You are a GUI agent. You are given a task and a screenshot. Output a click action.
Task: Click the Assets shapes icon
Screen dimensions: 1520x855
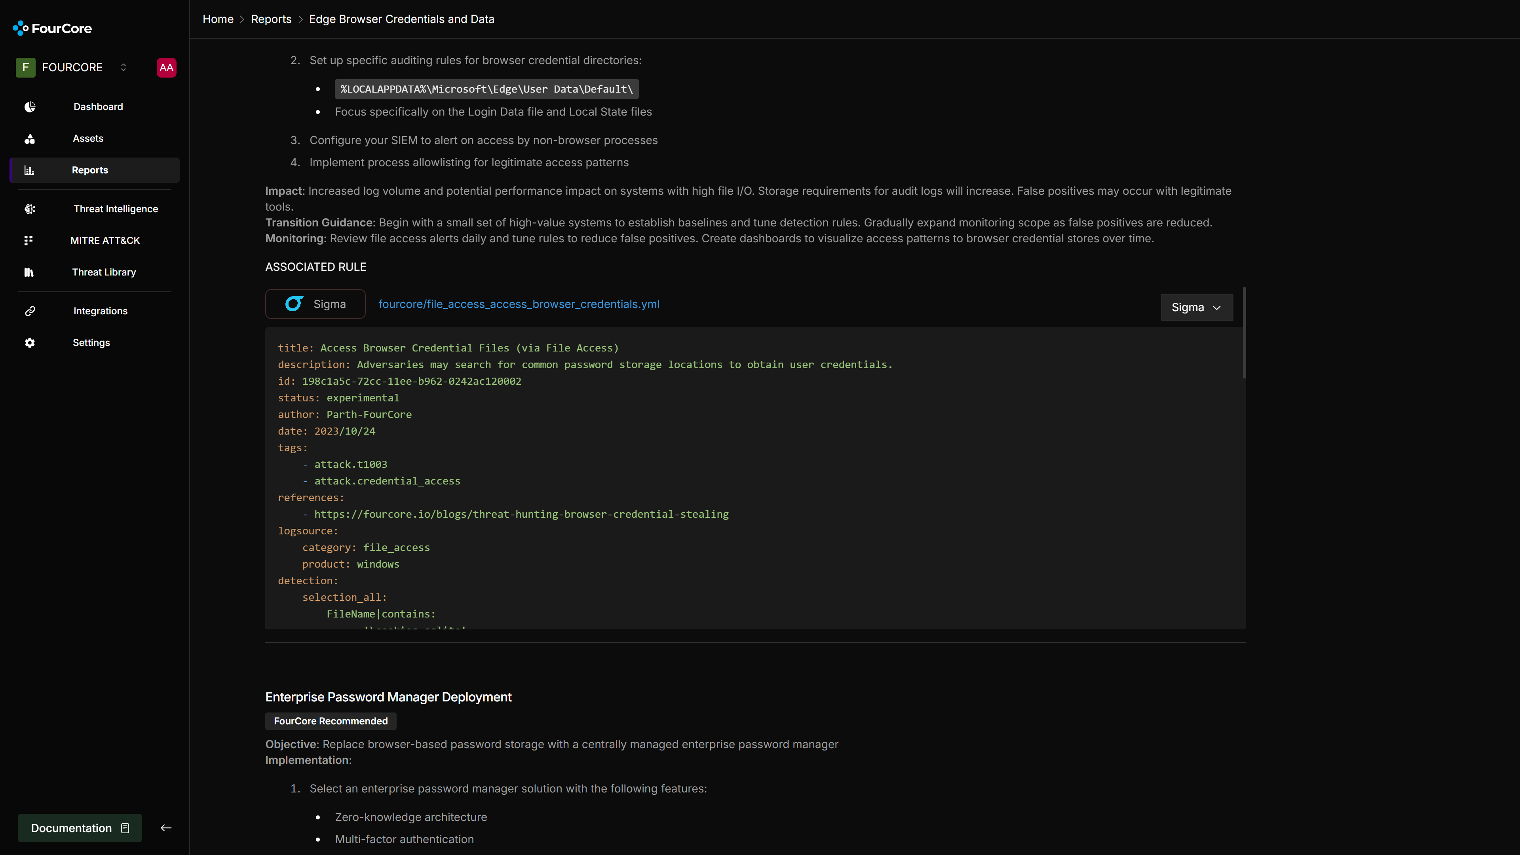click(x=30, y=139)
